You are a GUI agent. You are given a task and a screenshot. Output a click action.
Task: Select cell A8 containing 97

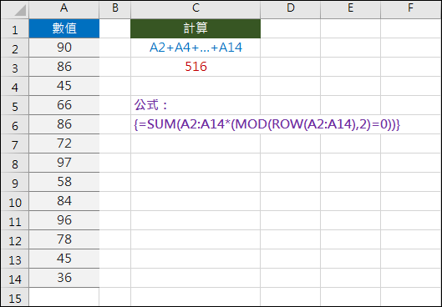(64, 163)
